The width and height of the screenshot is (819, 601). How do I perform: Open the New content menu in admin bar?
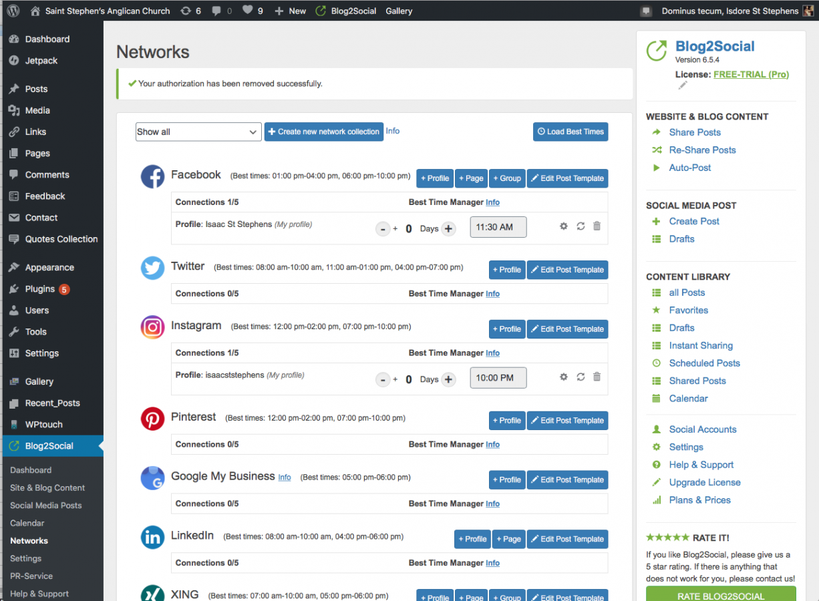290,11
